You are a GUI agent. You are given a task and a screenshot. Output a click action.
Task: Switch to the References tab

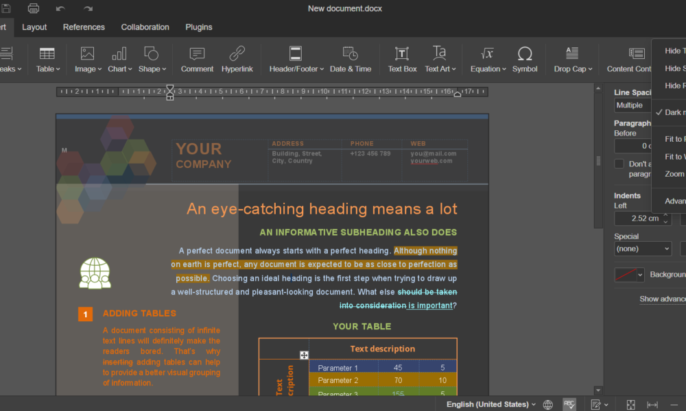84,27
